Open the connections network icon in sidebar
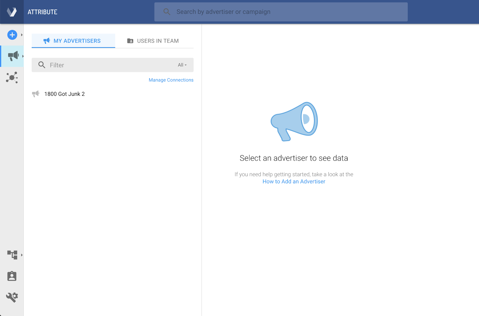 tap(12, 78)
